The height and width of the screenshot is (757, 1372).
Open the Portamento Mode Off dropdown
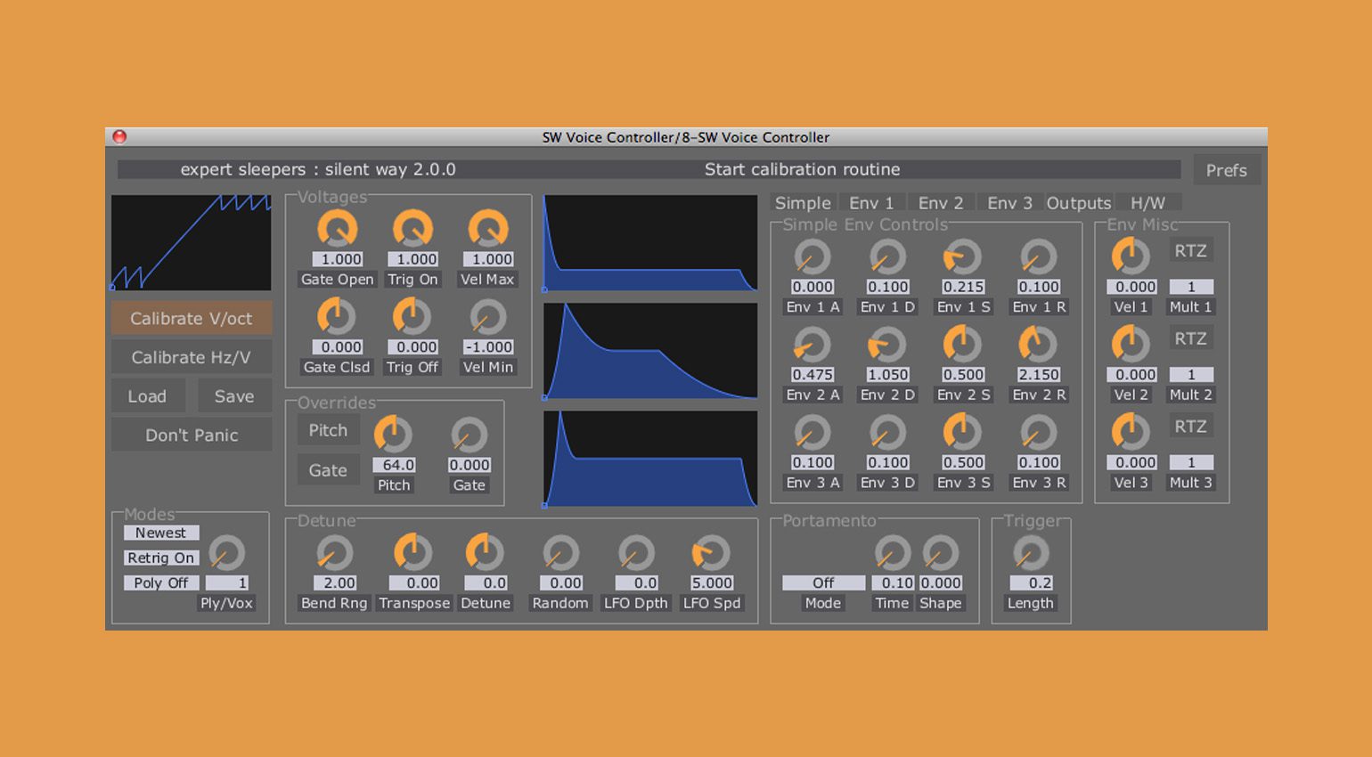823,582
